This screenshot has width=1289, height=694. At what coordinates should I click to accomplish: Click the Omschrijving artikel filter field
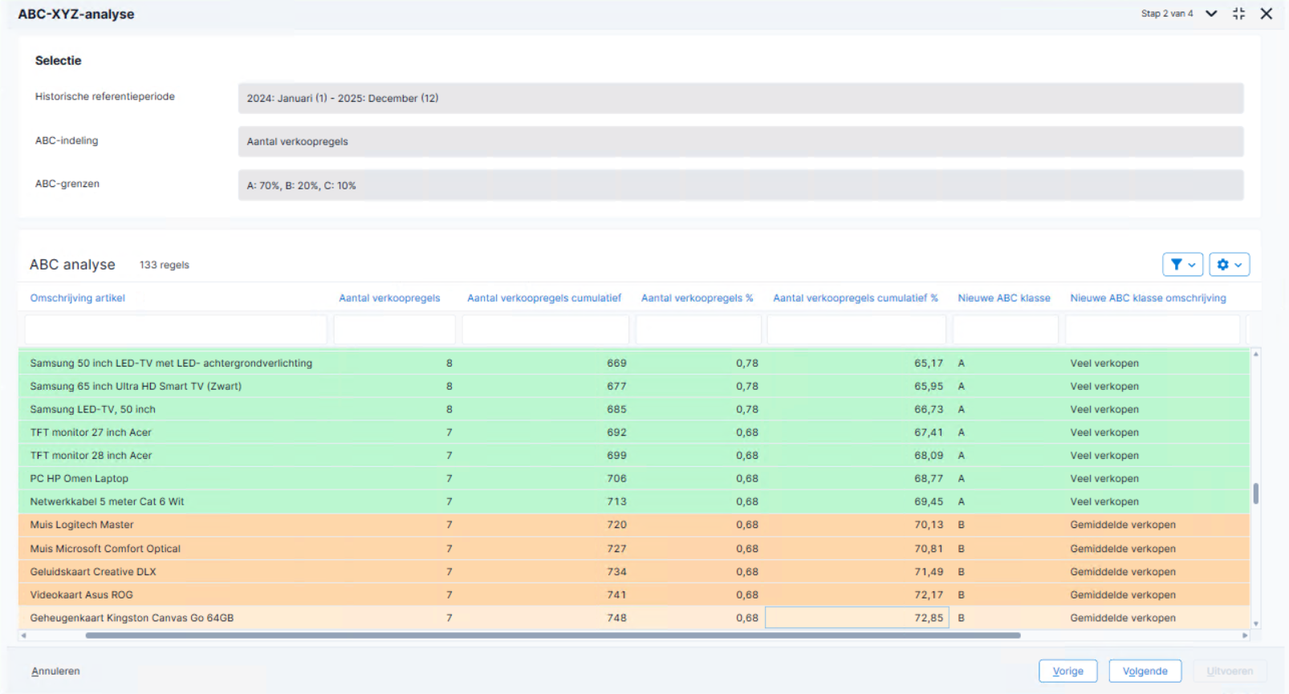tap(176, 330)
